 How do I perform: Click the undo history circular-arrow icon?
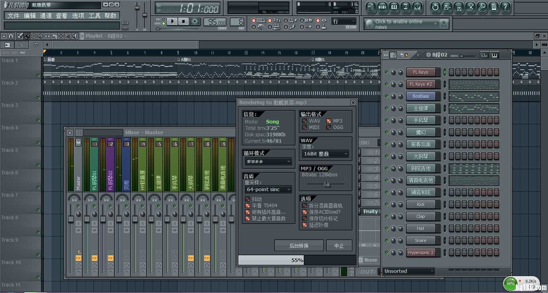435,7
